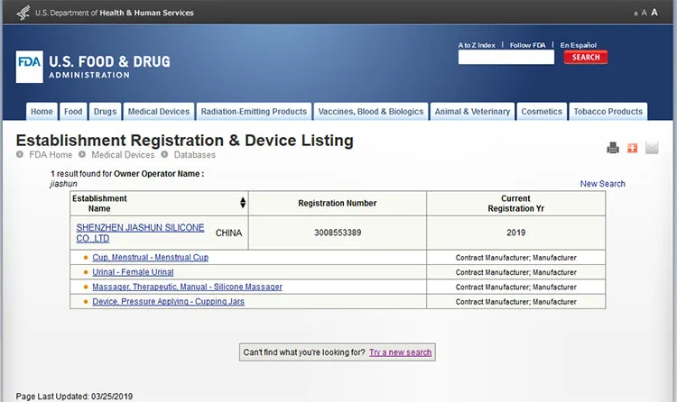The height and width of the screenshot is (402, 677).
Task: Go to the Cosmetics tab
Action: tap(542, 112)
